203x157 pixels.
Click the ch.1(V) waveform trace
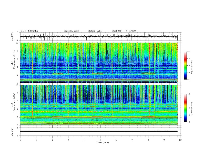[x=99, y=36]
